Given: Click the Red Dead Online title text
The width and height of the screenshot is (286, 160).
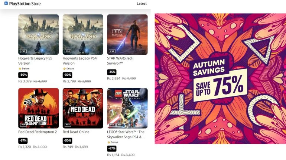Looking at the screenshot, I should [76, 132].
